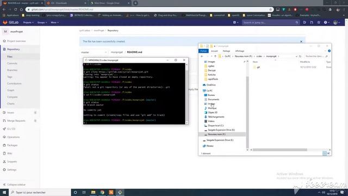Open the Windows Start menu
The image size is (348, 196).
coord(4,192)
